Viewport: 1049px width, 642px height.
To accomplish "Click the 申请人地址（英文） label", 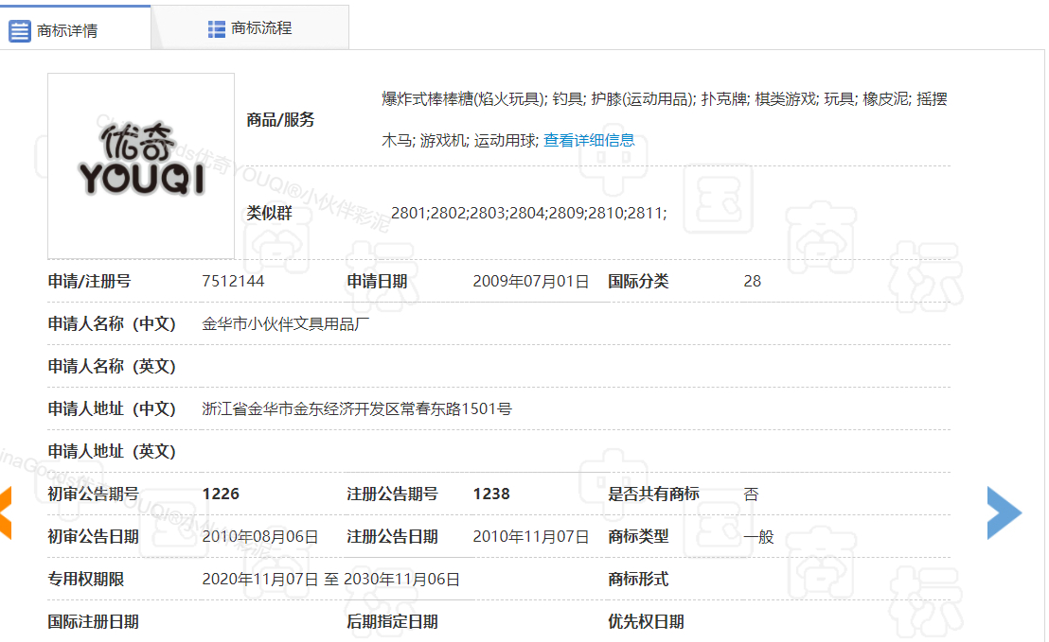I will coord(112,452).
